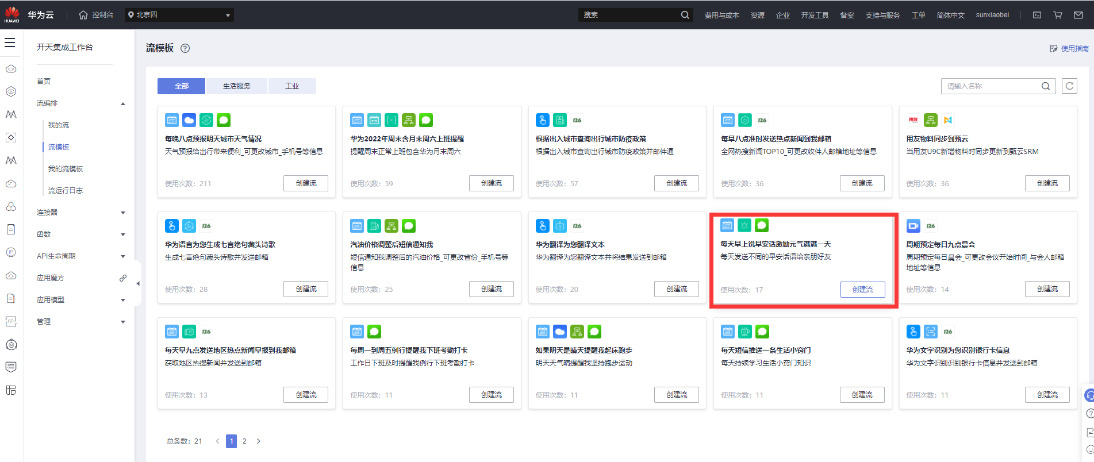Open the CloudShell terminal icon in the top bar
The height and width of the screenshot is (462, 1094).
click(x=1037, y=15)
